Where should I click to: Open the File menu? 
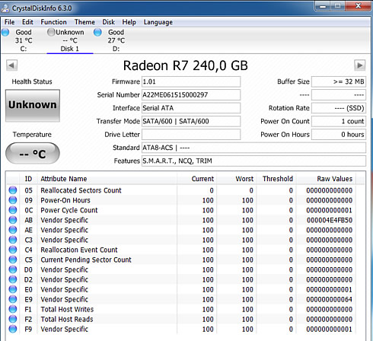click(9, 22)
